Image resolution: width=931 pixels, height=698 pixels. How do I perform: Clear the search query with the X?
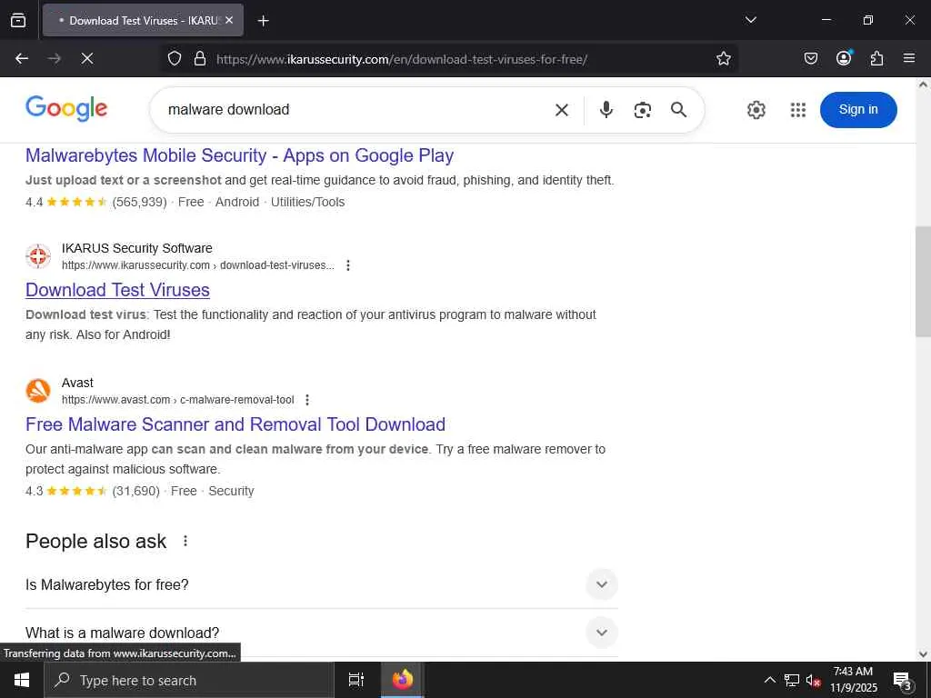click(562, 110)
